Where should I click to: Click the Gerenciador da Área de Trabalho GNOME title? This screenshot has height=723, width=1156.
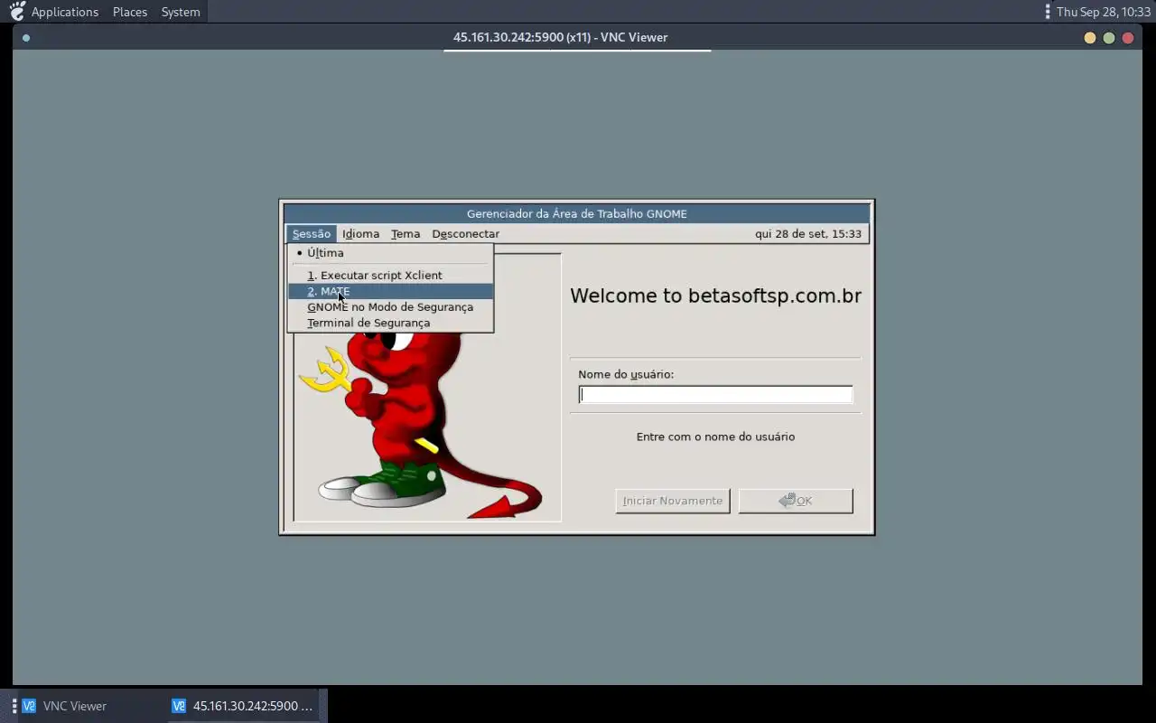(576, 214)
